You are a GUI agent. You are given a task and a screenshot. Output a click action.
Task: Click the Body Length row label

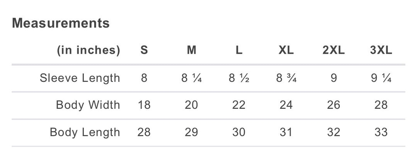(85, 132)
